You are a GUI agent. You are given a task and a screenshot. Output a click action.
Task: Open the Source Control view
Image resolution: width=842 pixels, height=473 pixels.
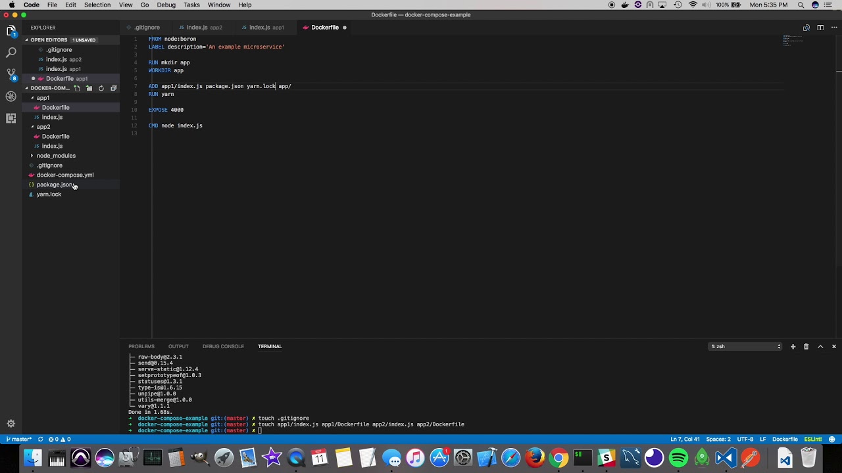(x=11, y=74)
